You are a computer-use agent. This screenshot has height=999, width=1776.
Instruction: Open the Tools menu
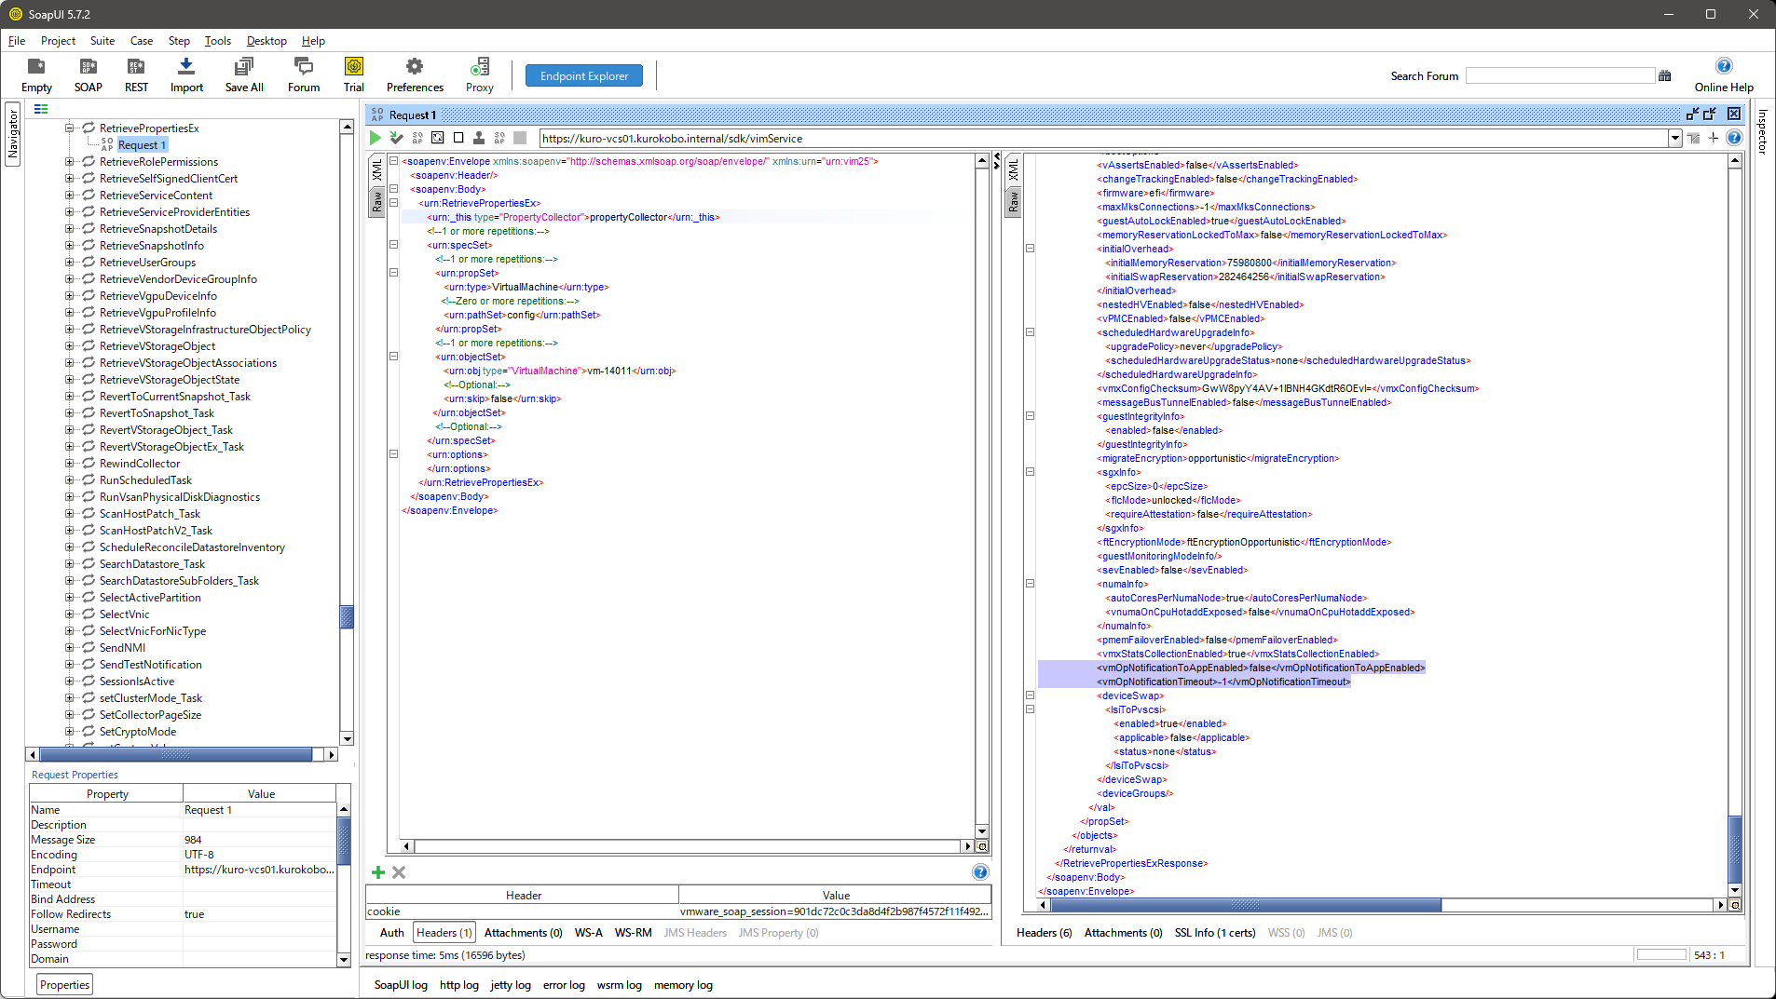click(x=217, y=41)
